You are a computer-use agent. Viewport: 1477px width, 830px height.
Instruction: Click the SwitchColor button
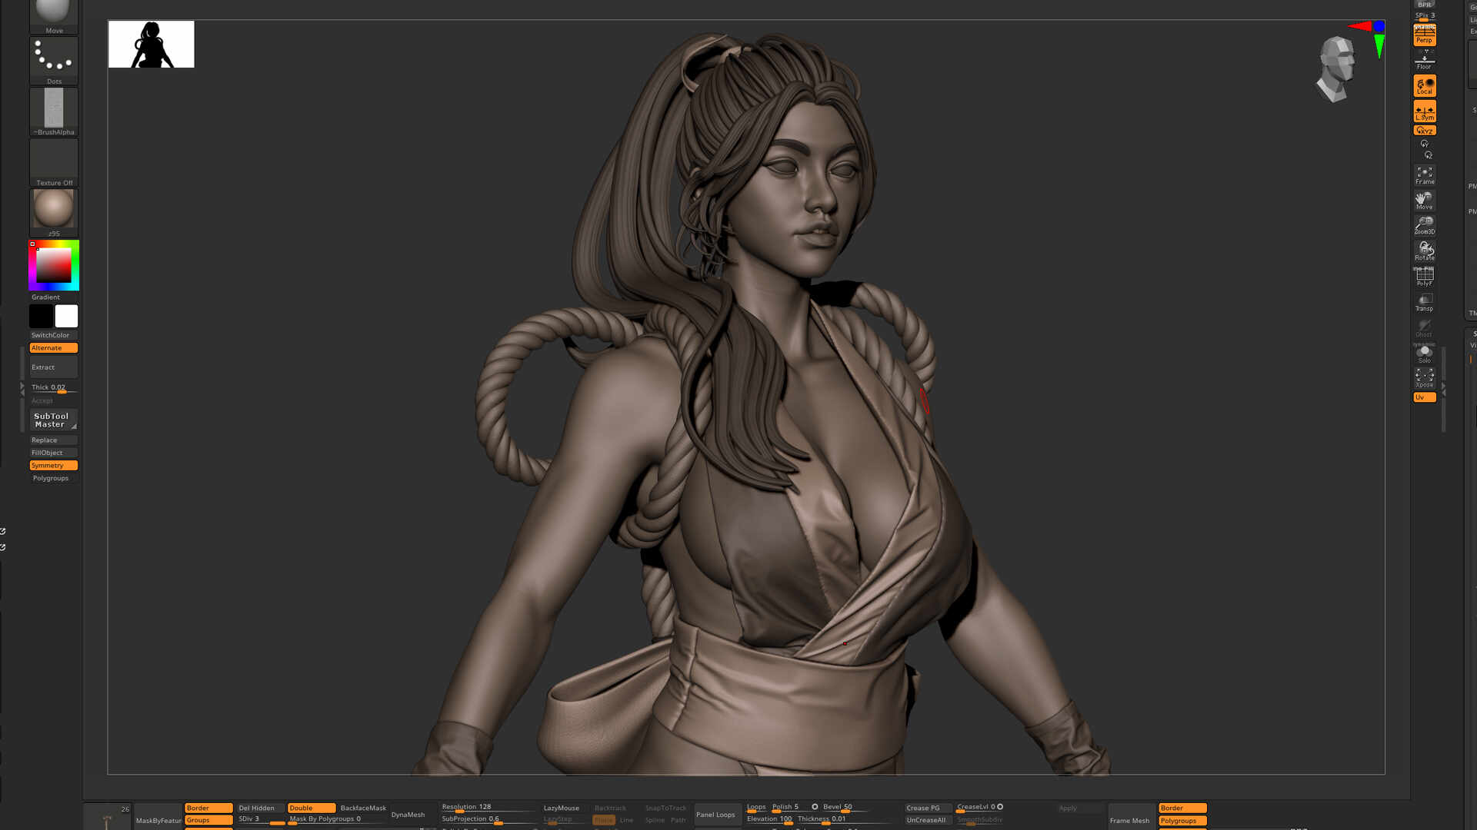coord(54,335)
